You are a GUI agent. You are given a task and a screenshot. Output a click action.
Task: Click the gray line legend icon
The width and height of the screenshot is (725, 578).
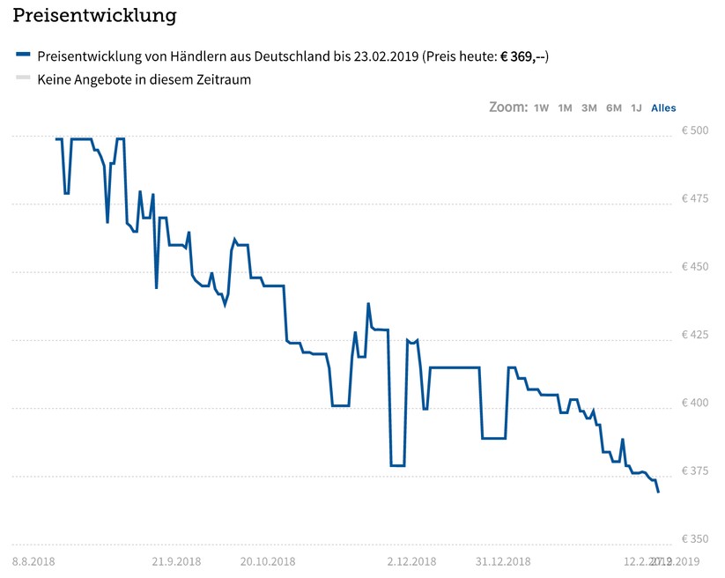coord(22,79)
